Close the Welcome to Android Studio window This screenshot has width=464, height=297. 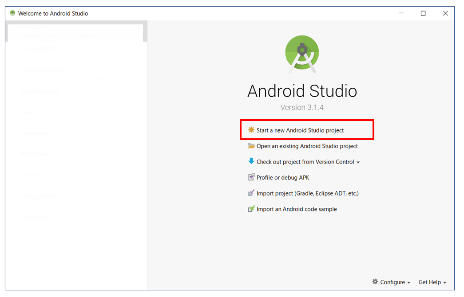click(x=445, y=13)
